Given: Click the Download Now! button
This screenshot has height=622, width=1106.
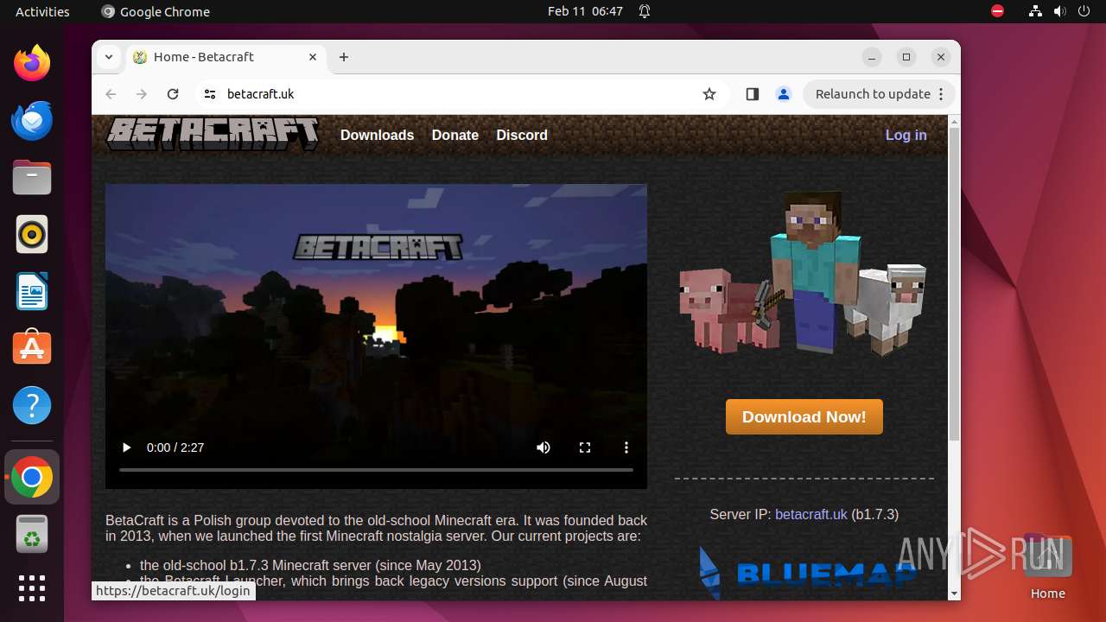Looking at the screenshot, I should click(x=804, y=416).
